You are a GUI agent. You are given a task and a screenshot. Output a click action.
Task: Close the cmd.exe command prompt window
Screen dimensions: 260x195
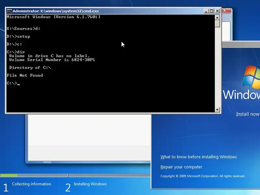point(217,11)
